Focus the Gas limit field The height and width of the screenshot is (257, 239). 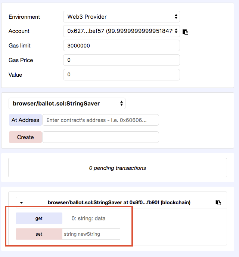pyautogui.click(x=121, y=46)
